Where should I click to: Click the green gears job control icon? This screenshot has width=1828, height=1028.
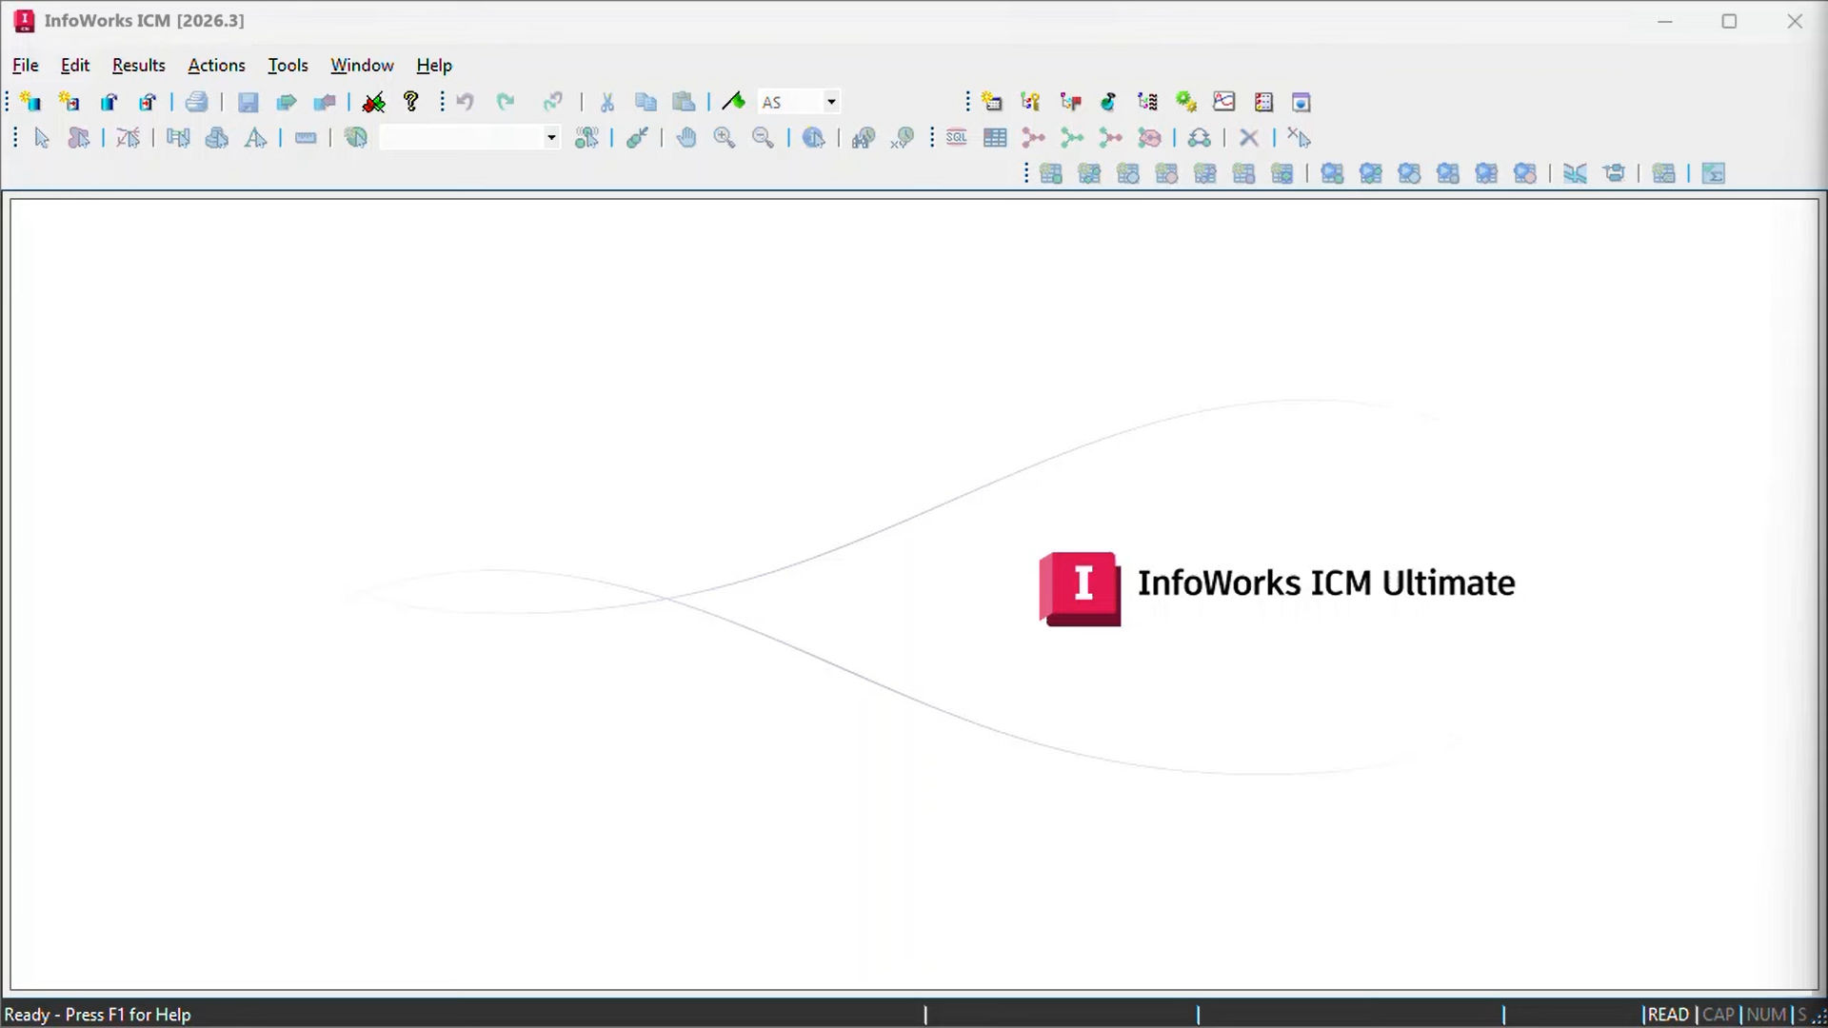1185,102
